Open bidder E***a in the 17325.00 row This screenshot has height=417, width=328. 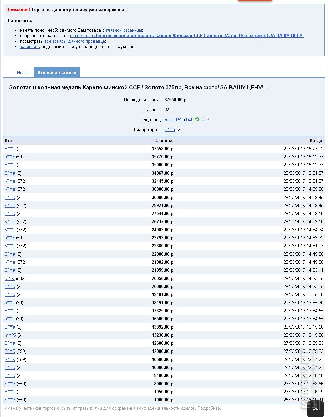click(10, 311)
